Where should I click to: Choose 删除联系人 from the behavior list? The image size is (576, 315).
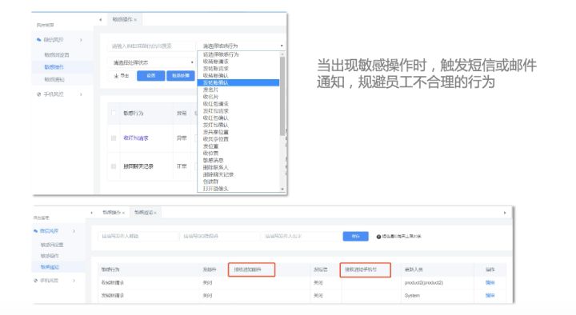click(216, 167)
